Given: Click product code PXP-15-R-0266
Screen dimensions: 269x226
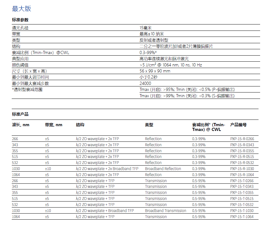Looking at the screenshot, I should tap(242, 139).
